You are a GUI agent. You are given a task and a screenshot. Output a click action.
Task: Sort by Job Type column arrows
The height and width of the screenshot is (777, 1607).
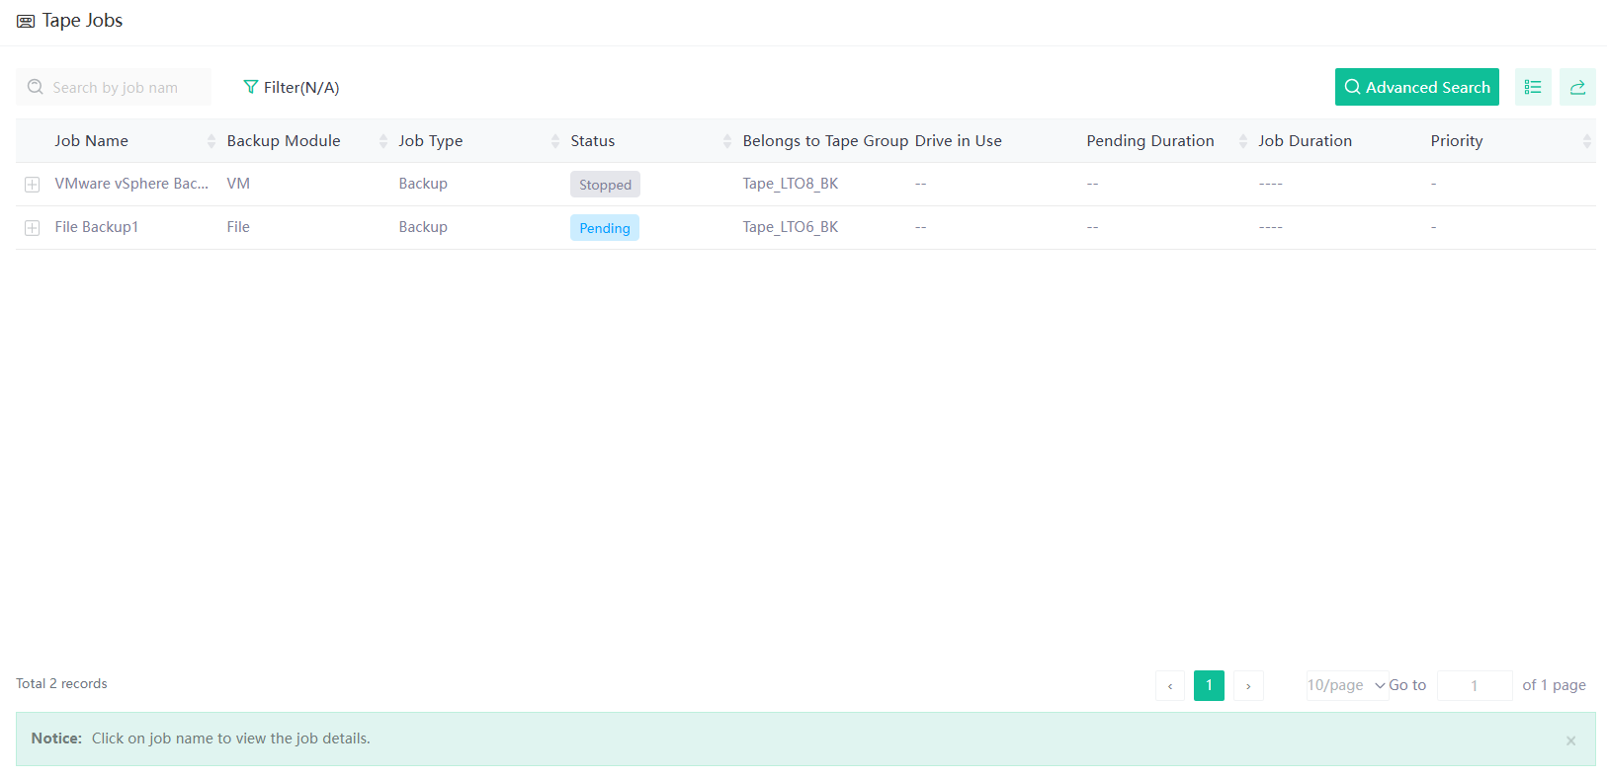point(555,141)
